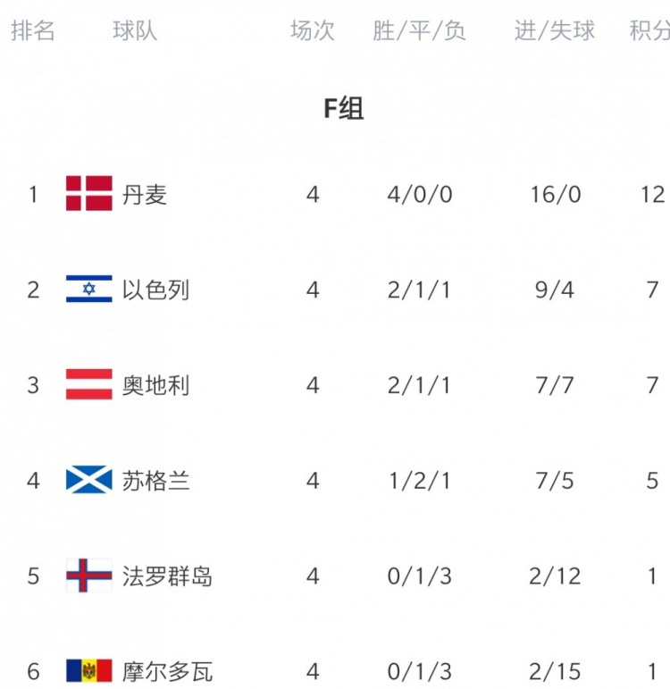Viewport: 670px width, 689px height.
Task: Click the 胜/平/负 column header
Action: pyautogui.click(x=419, y=30)
